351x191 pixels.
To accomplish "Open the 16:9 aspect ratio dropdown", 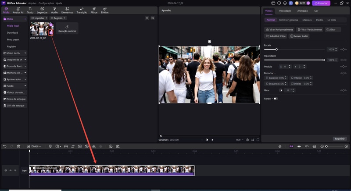I will (x=240, y=140).
